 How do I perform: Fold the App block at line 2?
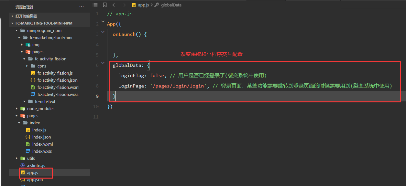click(x=103, y=22)
